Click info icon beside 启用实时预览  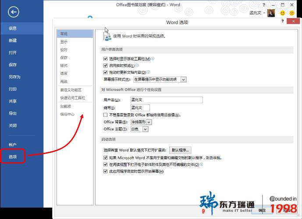[137, 65]
